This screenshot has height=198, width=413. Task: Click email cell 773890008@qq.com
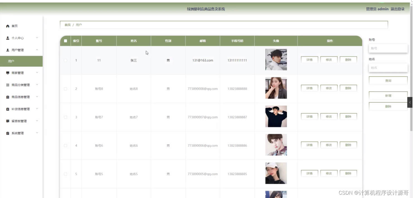[203, 89]
